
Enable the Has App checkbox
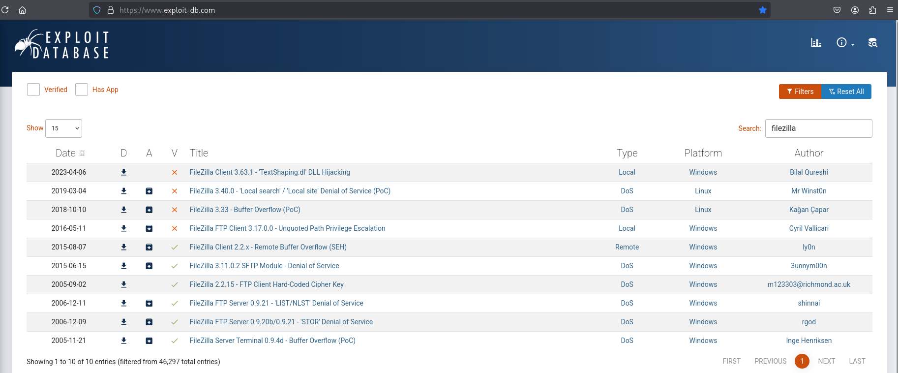click(x=82, y=90)
